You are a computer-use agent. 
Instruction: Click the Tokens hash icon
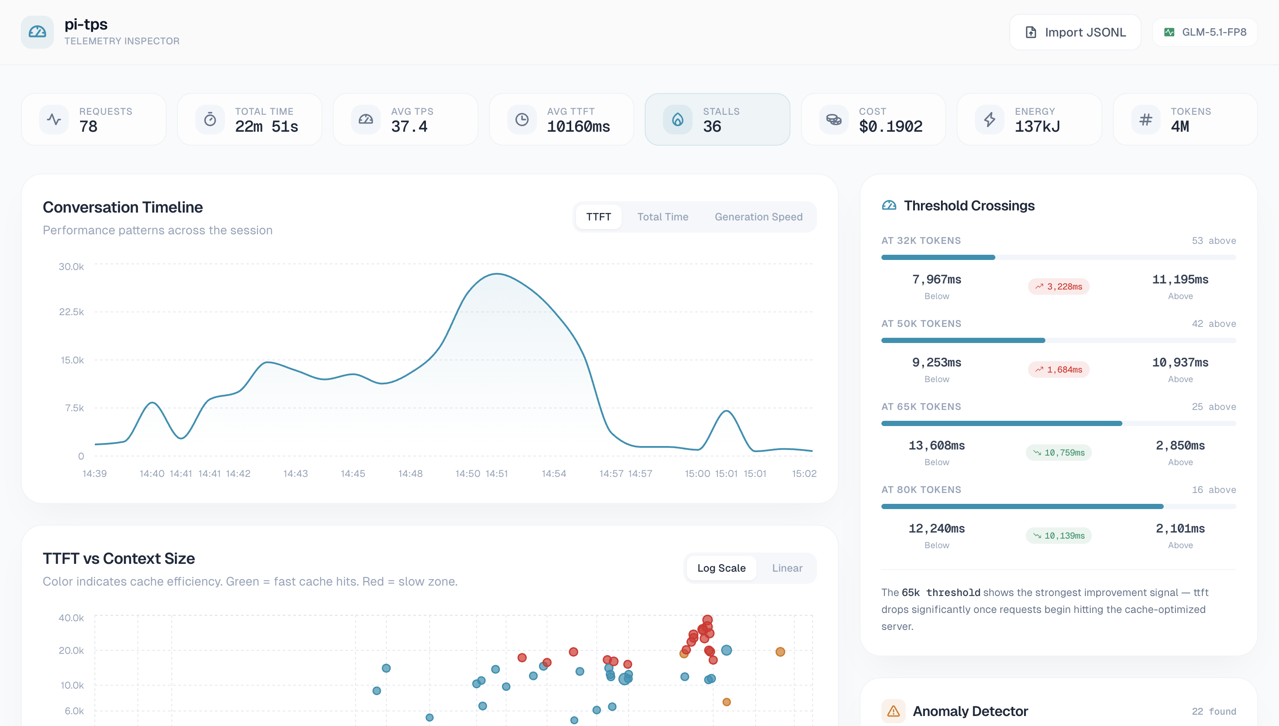coord(1146,120)
